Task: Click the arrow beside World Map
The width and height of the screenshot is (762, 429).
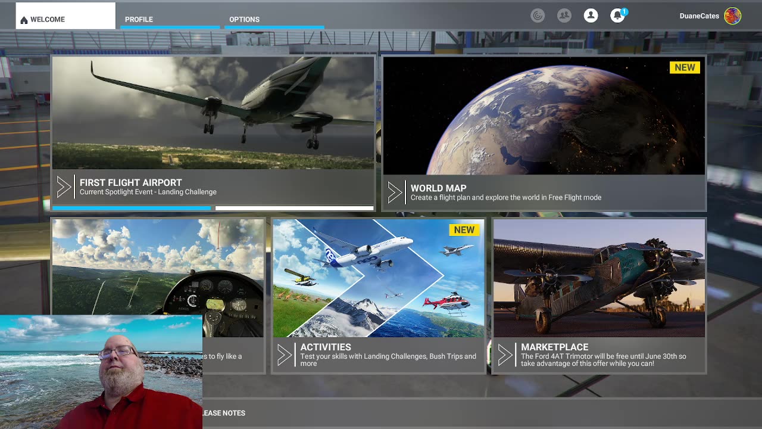Action: 395,192
